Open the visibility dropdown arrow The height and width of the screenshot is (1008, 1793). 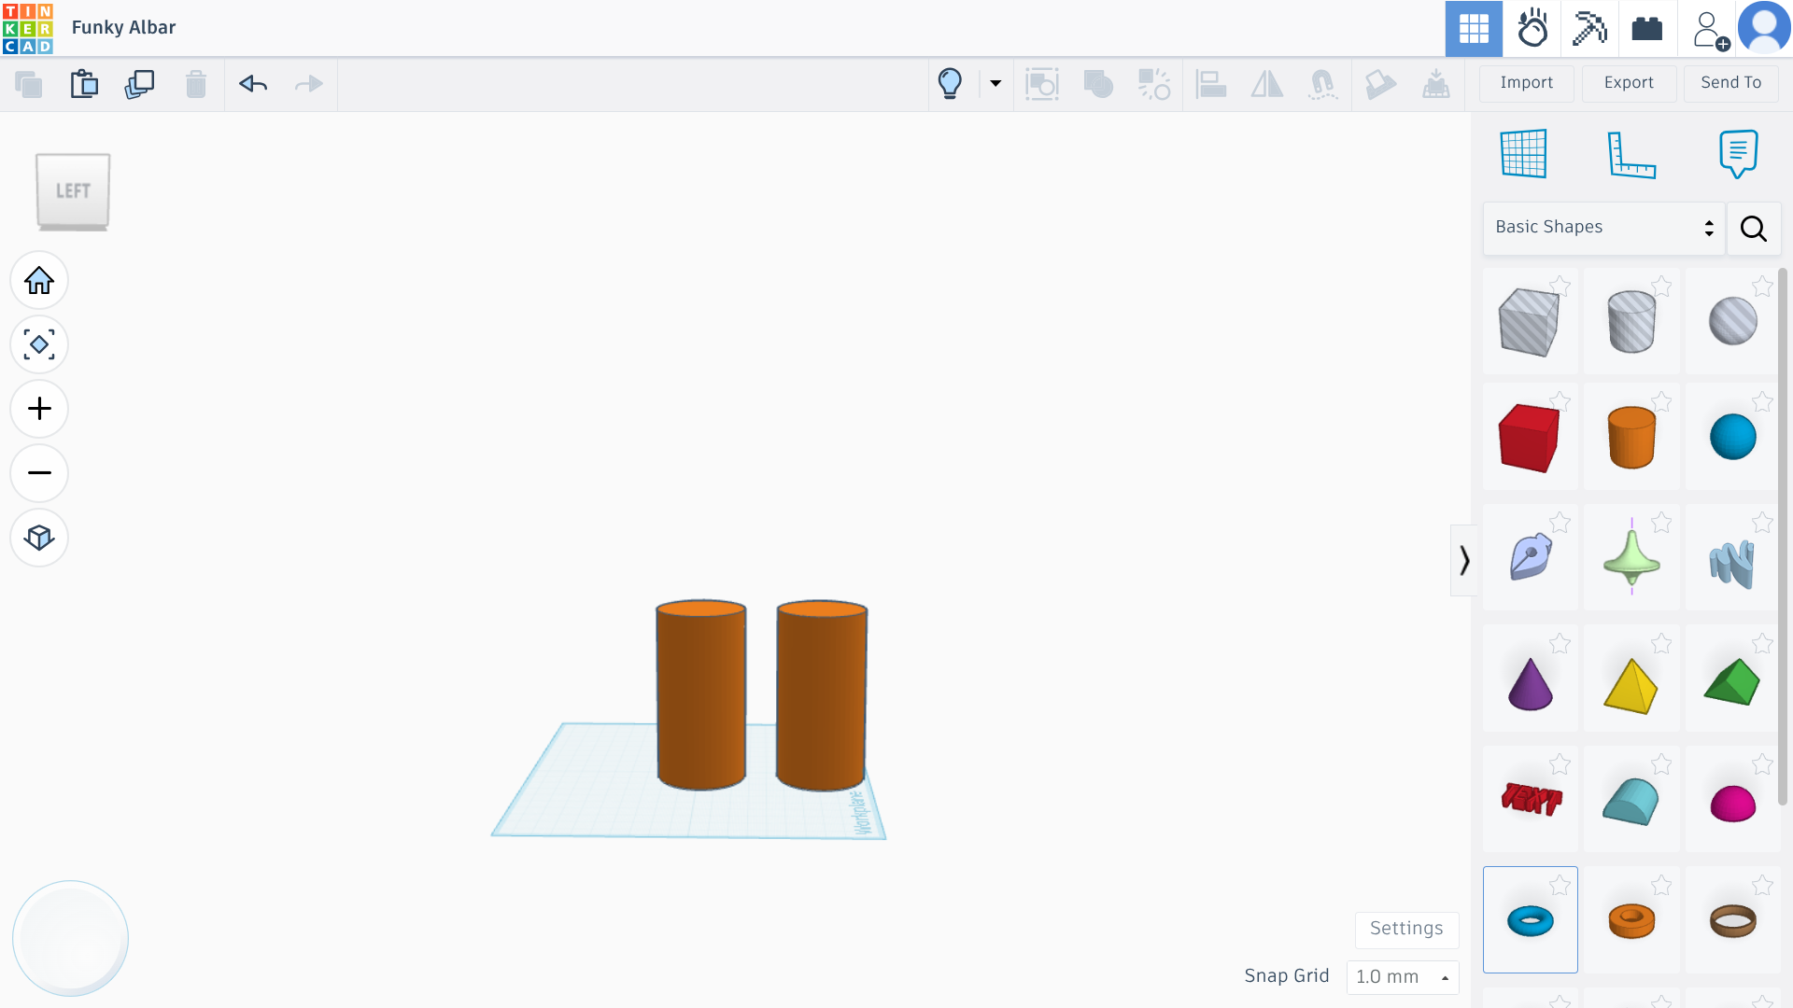pos(995,84)
